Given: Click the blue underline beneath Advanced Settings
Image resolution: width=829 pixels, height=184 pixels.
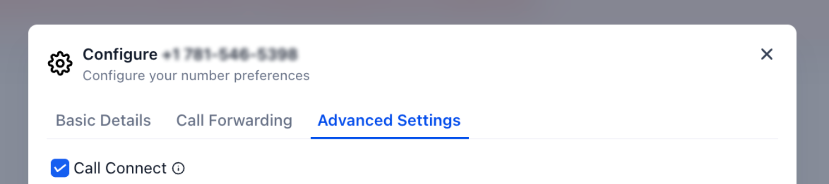Looking at the screenshot, I should coord(390,138).
